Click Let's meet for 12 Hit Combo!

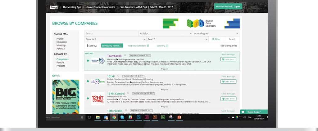(228, 99)
